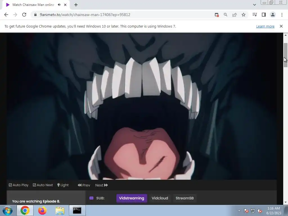The width and height of the screenshot is (288, 216).
Task: Go back with the browser back arrow
Action: tap(6, 15)
